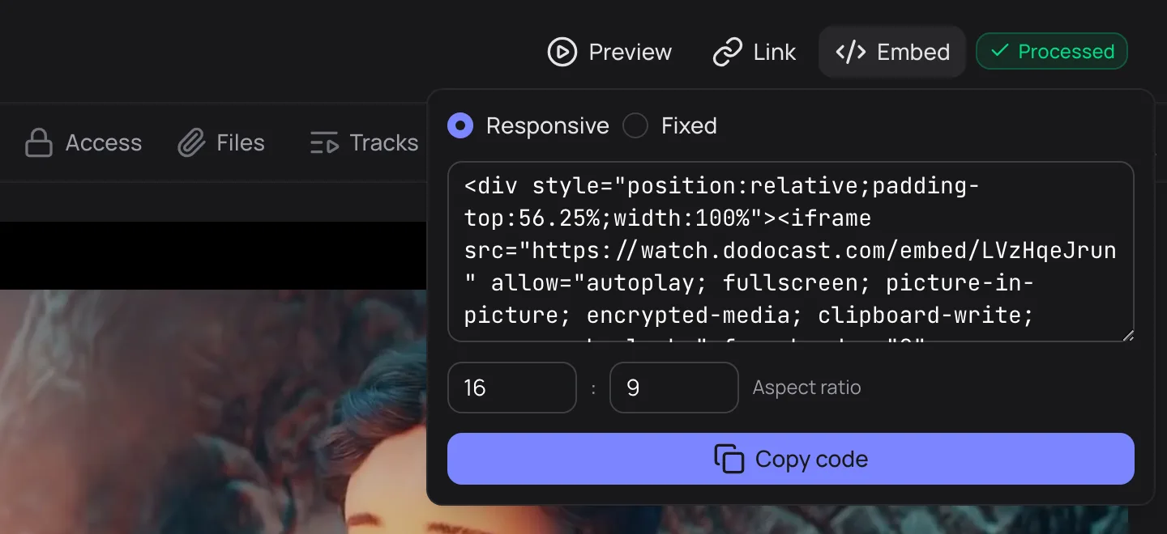Viewport: 1167px width, 534px height.
Task: Click the Preview button label
Action: (x=630, y=52)
